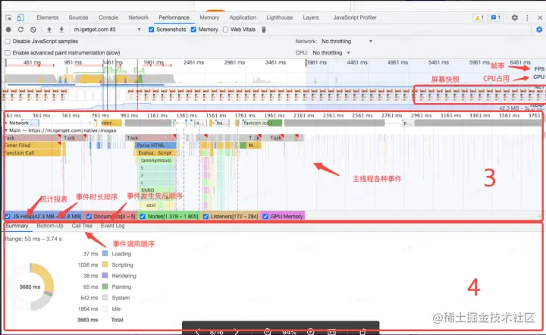The width and height of the screenshot is (546, 335).
Task: Toggle the GPU Memory checkbox
Action: pos(265,216)
